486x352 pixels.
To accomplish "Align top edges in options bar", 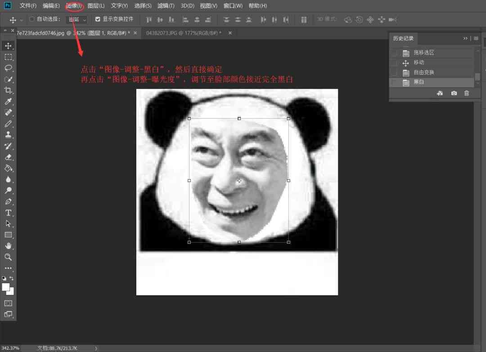I will [x=149, y=20].
